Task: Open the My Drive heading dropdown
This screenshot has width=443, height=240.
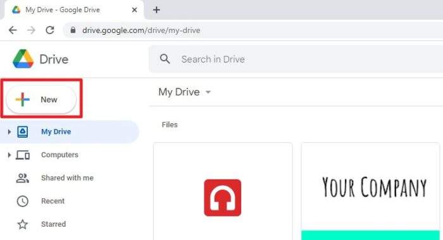Action: click(208, 92)
